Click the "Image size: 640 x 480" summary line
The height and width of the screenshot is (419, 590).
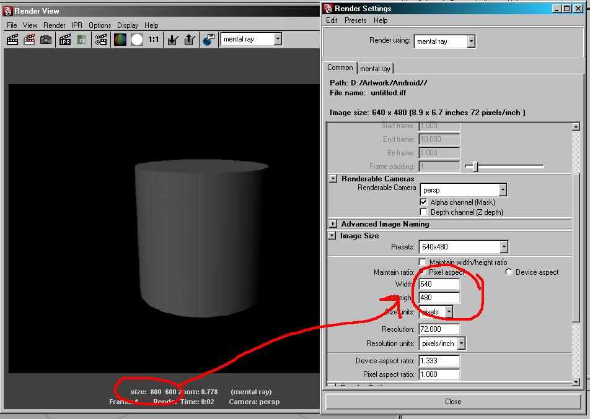pos(428,113)
